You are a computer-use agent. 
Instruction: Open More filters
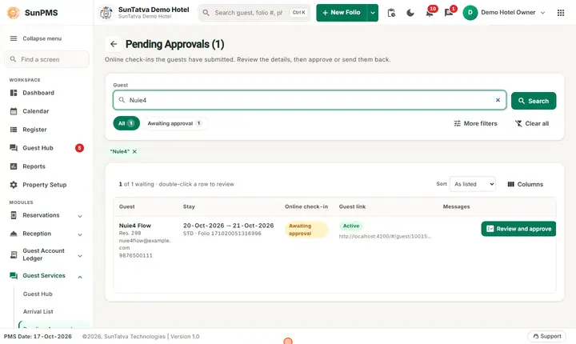tap(475, 123)
